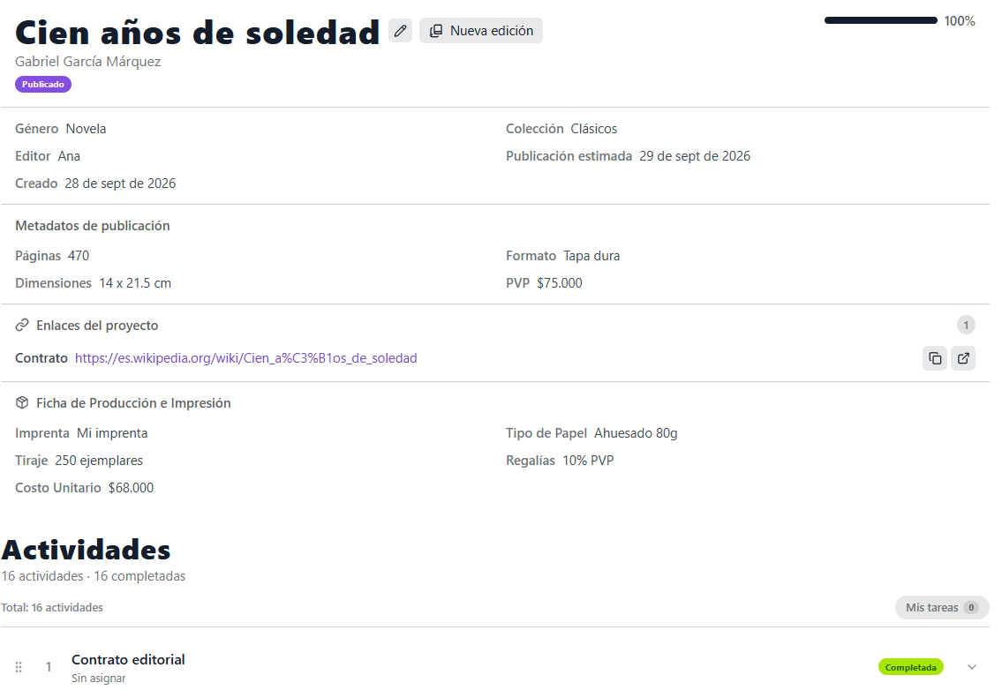Click the Sin asignar label under Contrato editorial

pos(98,679)
